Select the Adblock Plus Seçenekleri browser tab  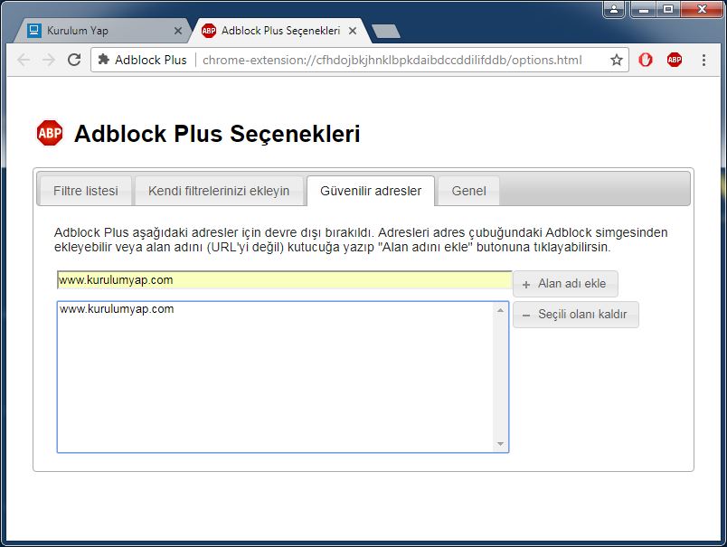coord(280,31)
